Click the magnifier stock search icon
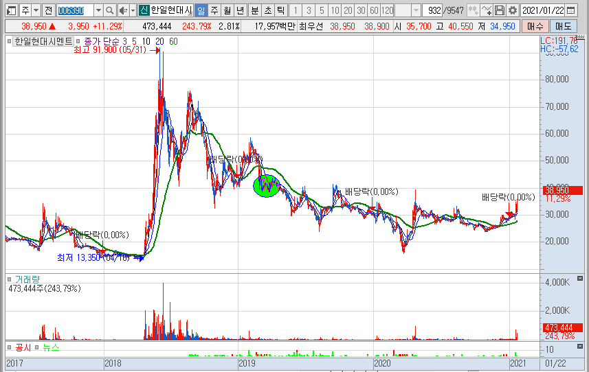The image size is (589, 372). tap(110, 10)
